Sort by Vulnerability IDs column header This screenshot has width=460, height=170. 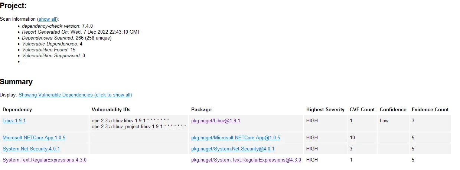coord(111,110)
